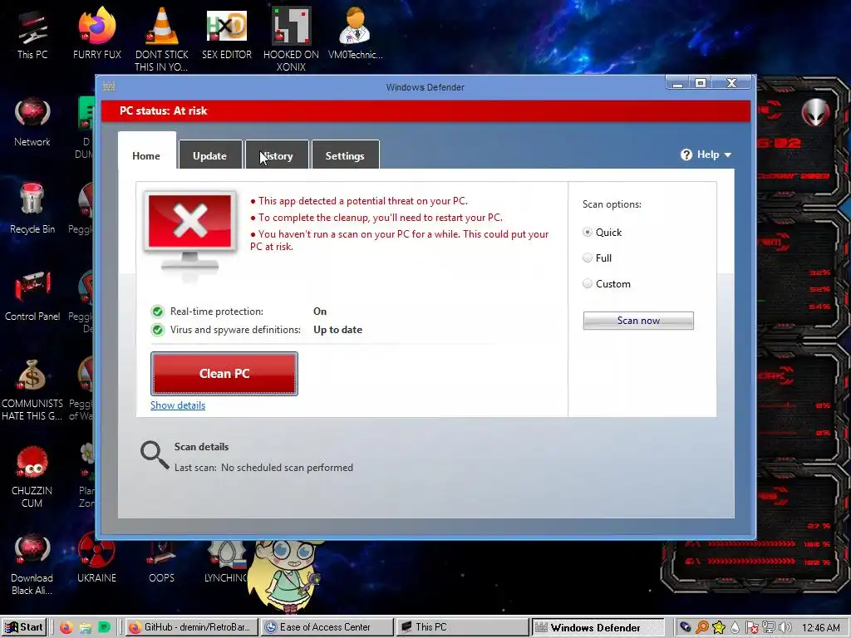Open File Explorer quick launch icon
The image size is (851, 638).
(x=86, y=628)
